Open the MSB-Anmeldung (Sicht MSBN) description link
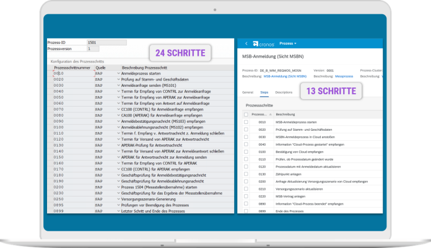The height and width of the screenshot is (248, 431). click(285, 76)
